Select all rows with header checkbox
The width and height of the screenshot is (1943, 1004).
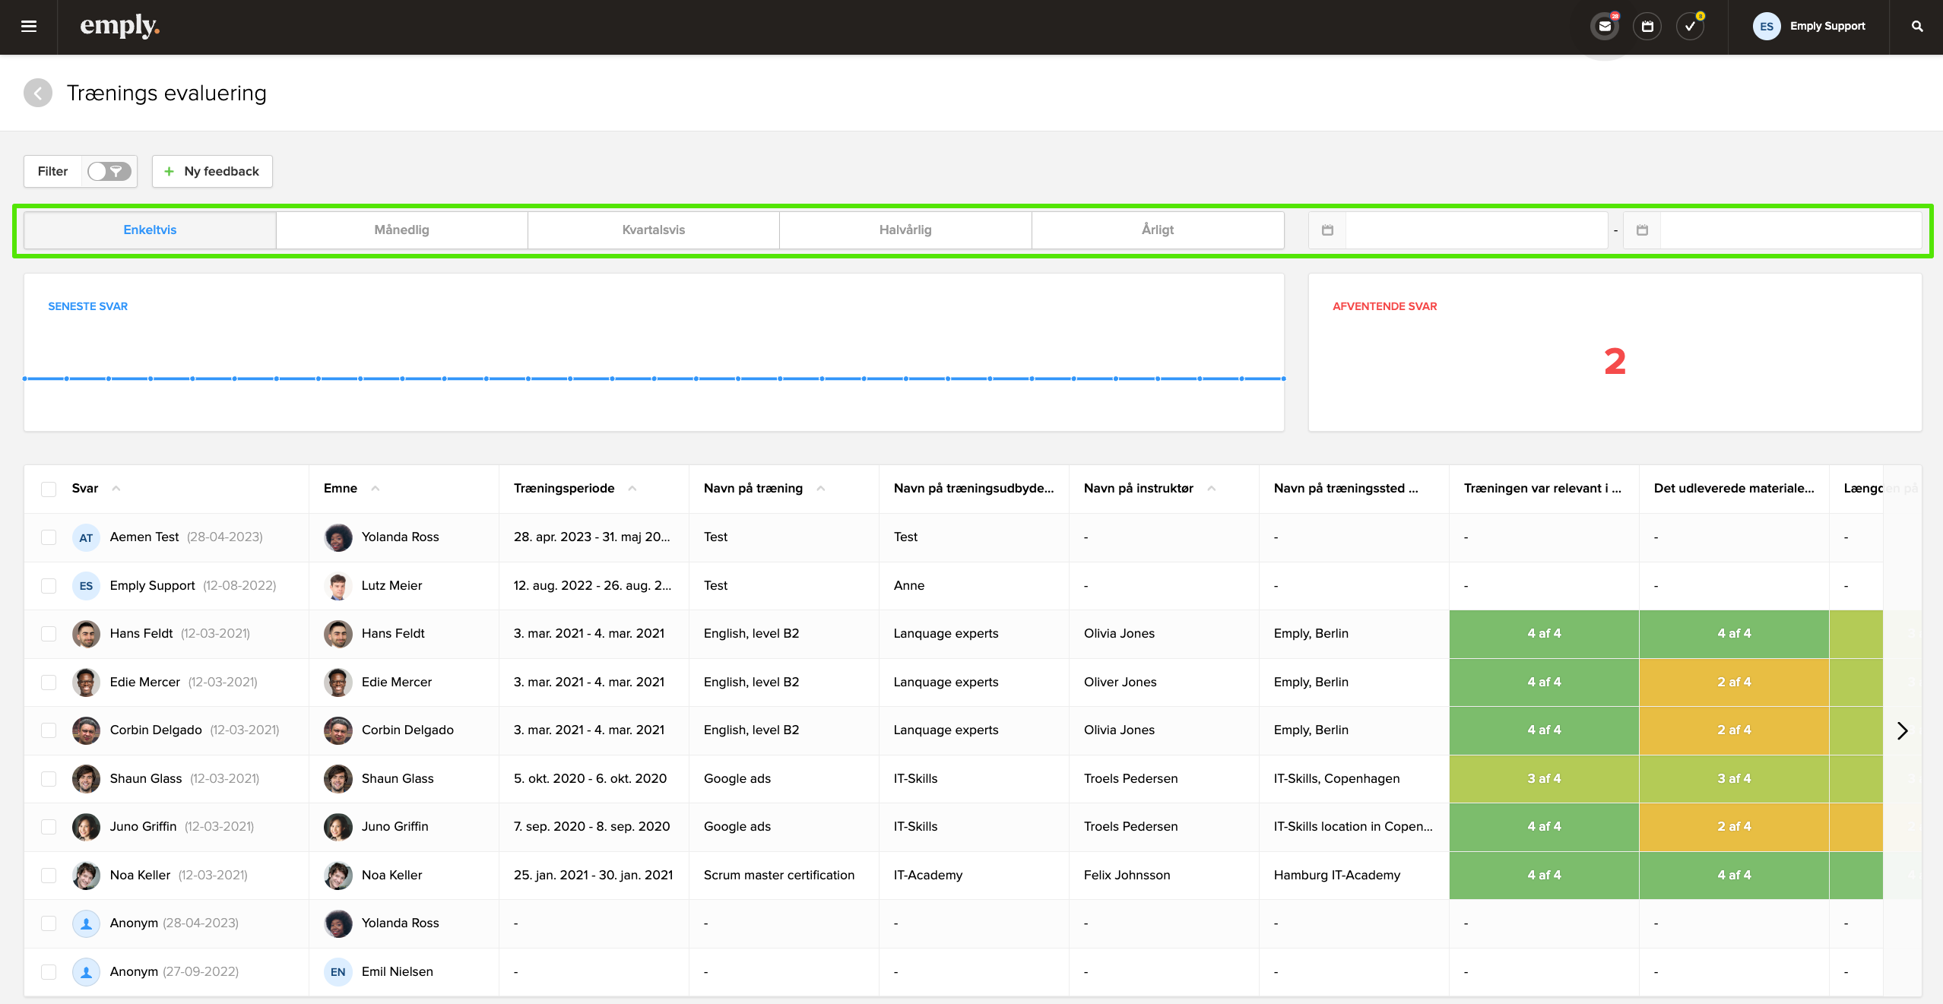point(49,489)
